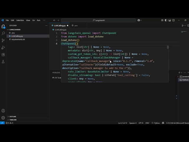Open the remote window status icon
The width and height of the screenshot is (189, 142).
point(2,123)
